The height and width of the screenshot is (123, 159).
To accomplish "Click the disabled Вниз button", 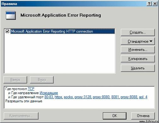I will 42,80.
